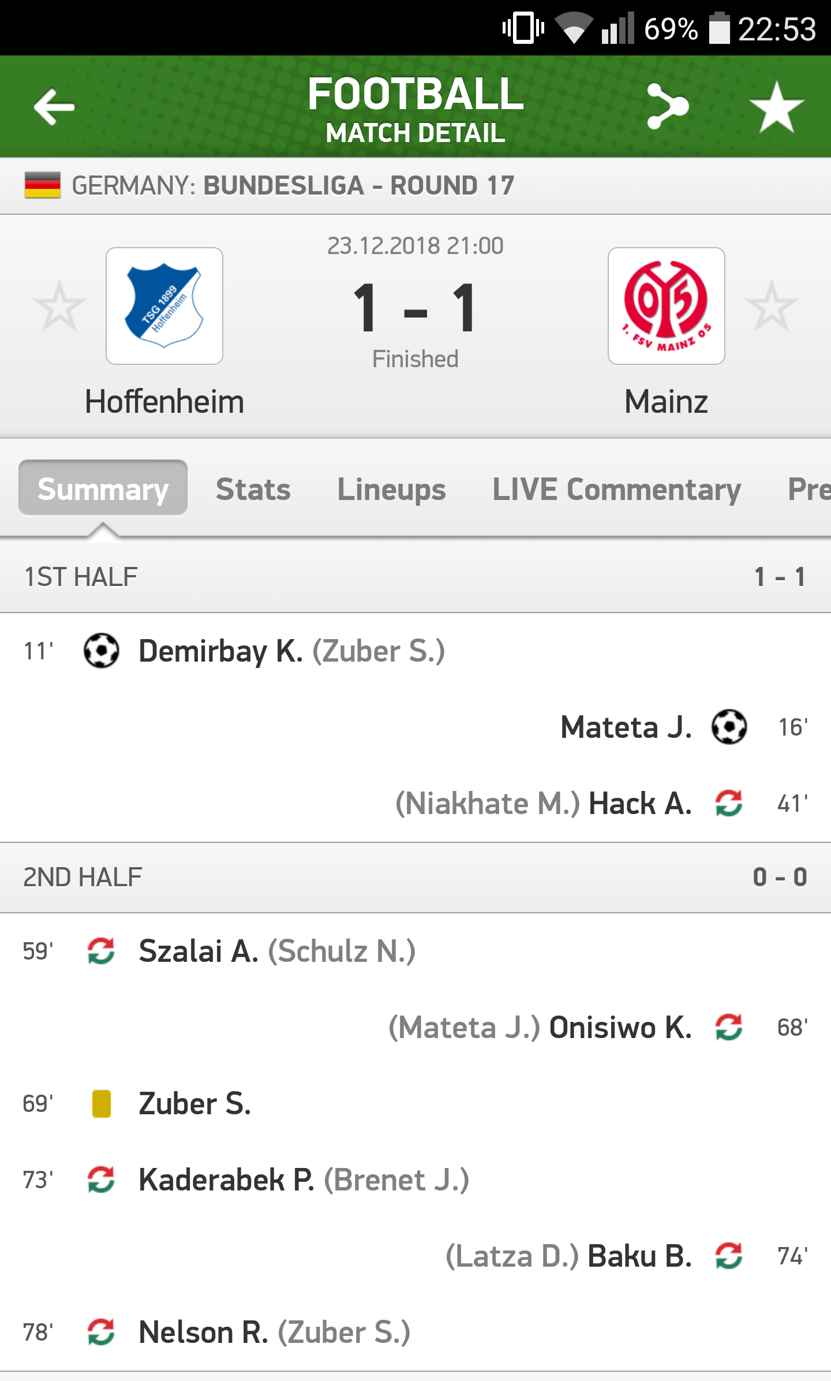Show the LIVE Commentary tab

(x=616, y=489)
